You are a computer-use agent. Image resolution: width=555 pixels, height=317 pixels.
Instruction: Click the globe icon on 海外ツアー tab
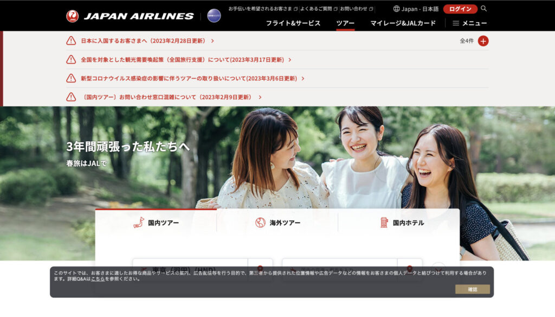click(x=260, y=223)
